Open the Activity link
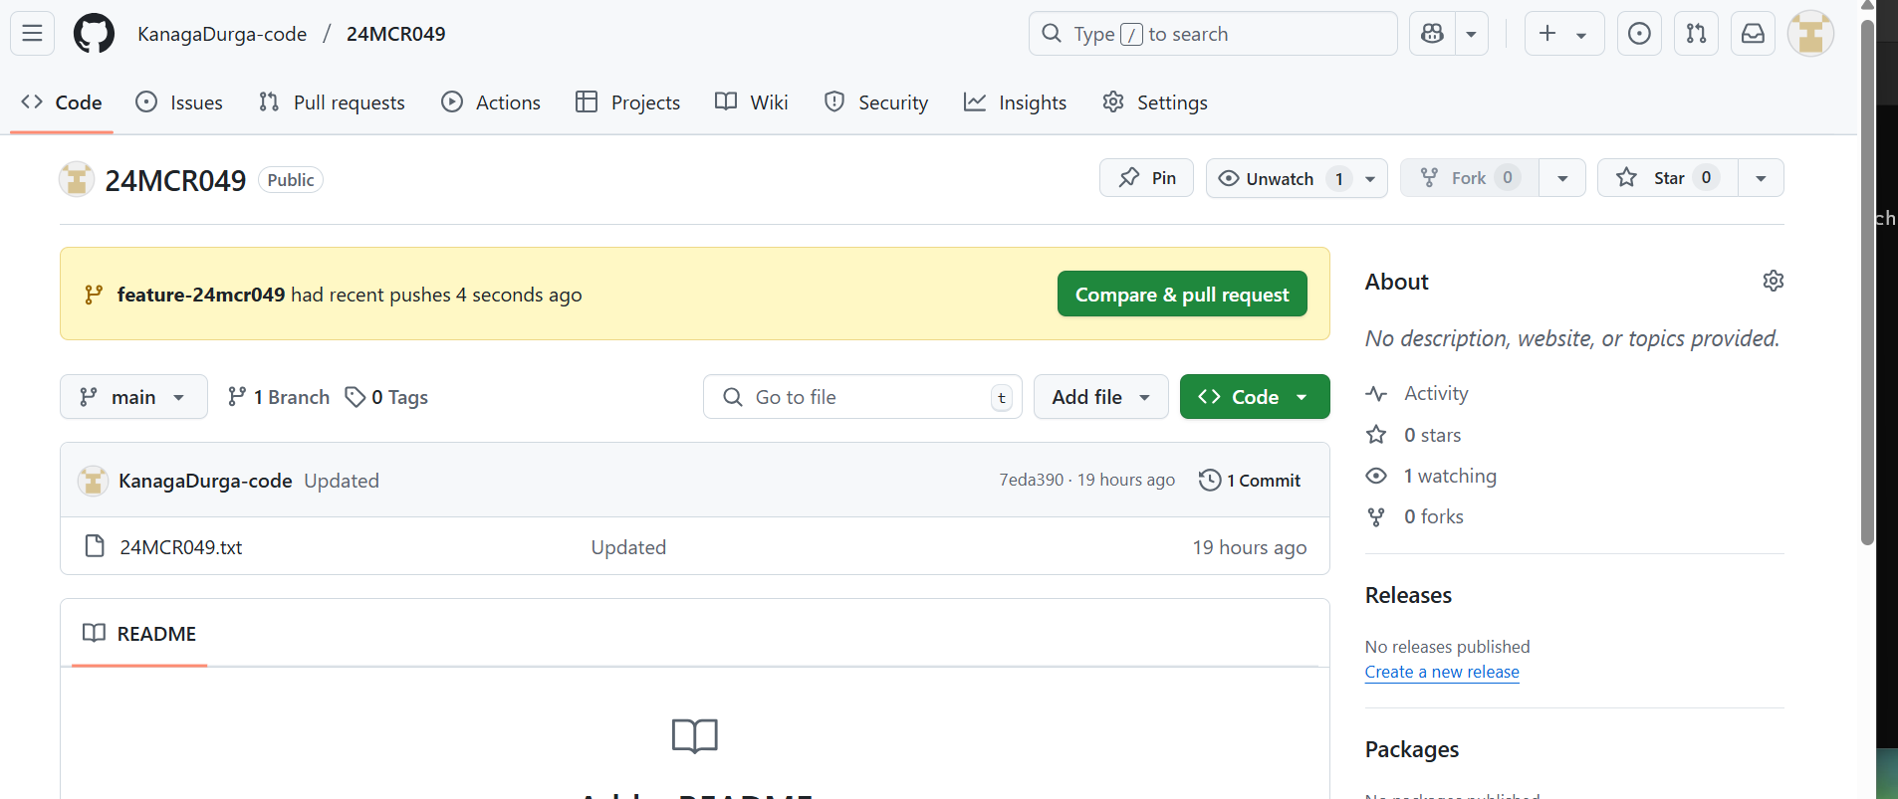 click(1417, 393)
